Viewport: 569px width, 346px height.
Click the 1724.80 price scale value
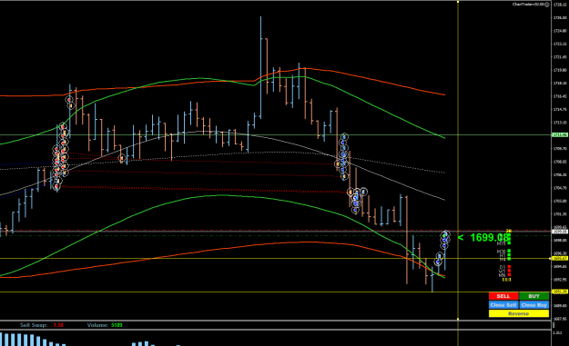561,31
